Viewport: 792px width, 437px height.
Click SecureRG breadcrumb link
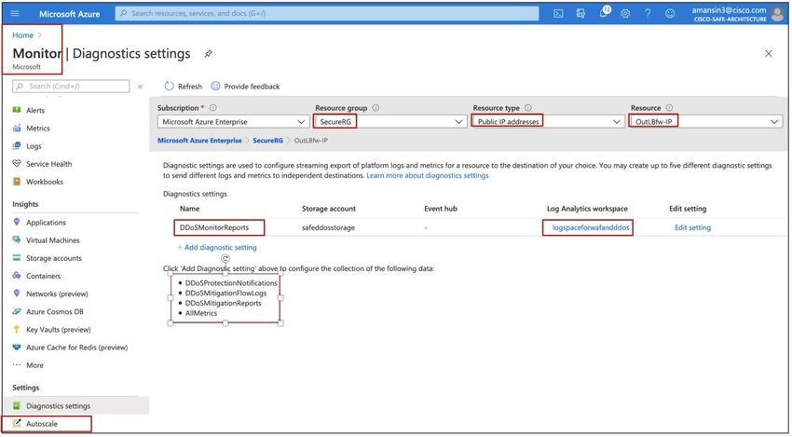[267, 141]
